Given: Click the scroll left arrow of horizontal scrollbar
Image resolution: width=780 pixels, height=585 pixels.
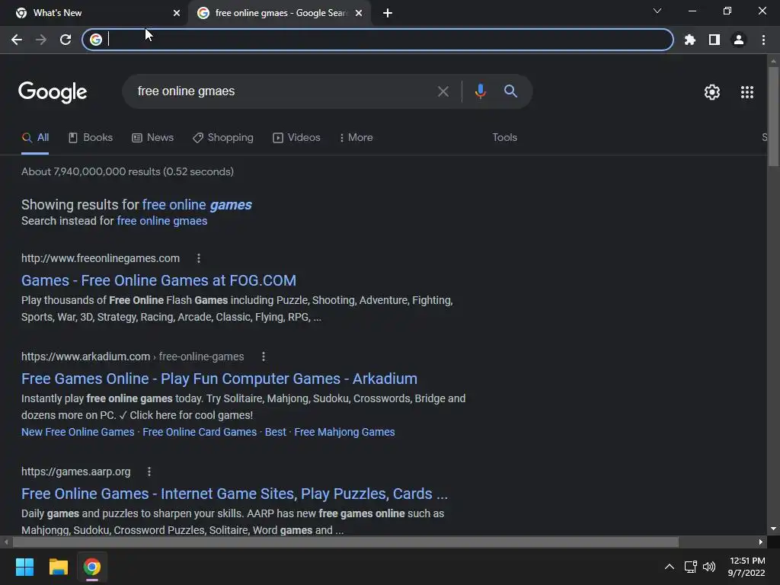Looking at the screenshot, I should point(6,542).
